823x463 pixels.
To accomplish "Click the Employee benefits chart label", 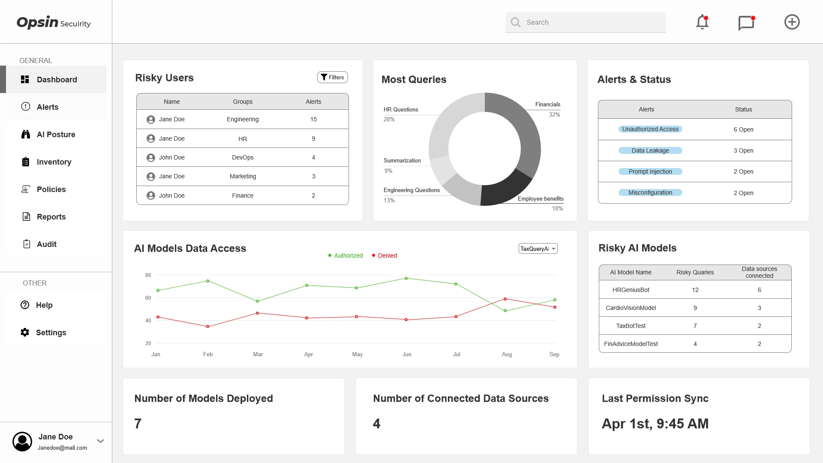I will click(541, 198).
